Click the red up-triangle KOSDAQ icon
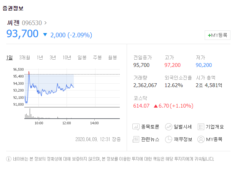Viewport: 240px width, 173px height. coord(156,106)
